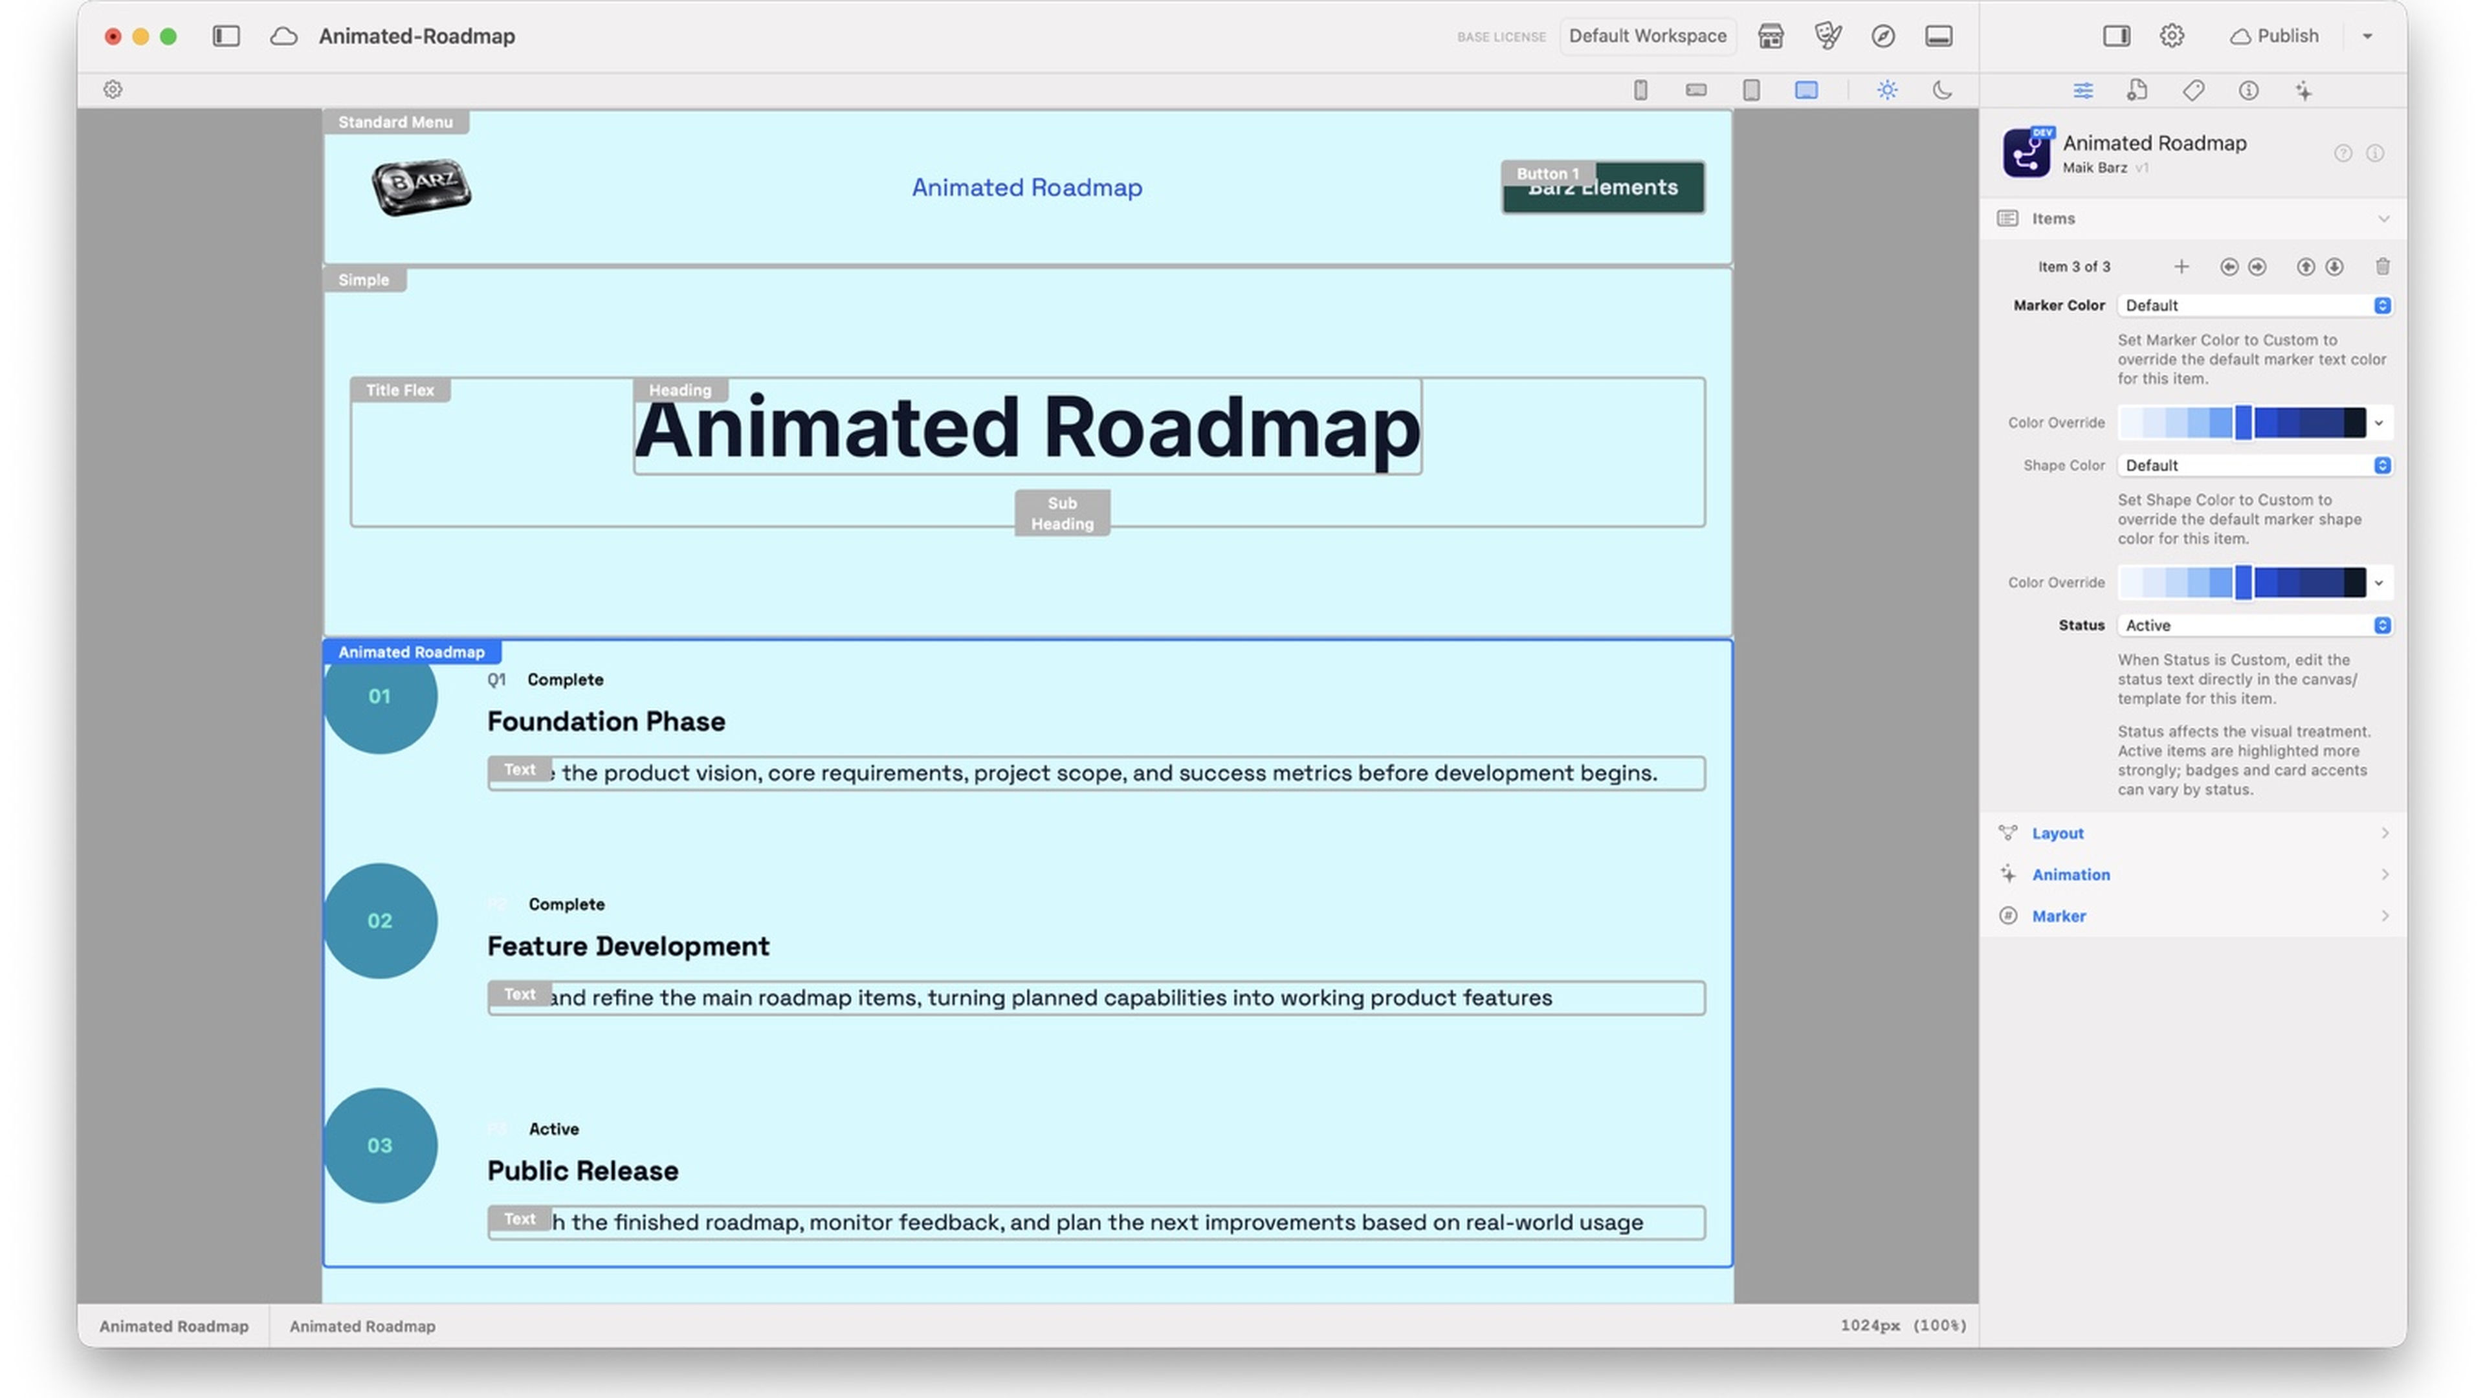This screenshot has width=2485, height=1398.
Task: Delete current item with trash icon
Action: [2383, 266]
